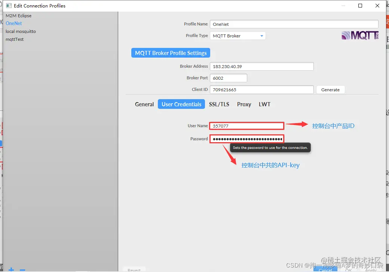Remove selected profile with minus icon
The height and width of the screenshot is (272, 389).
pos(22,270)
